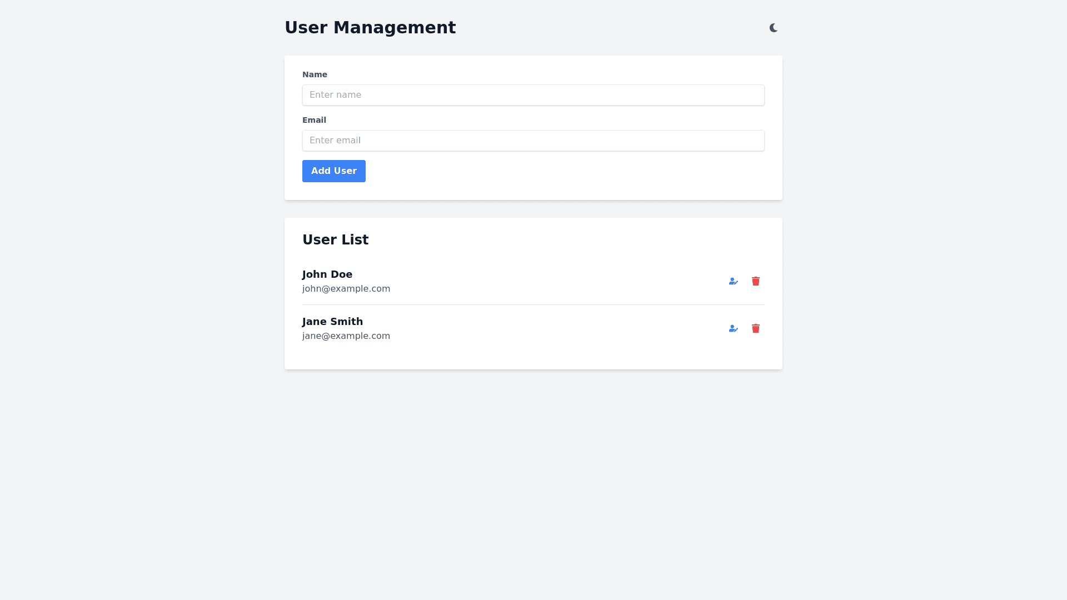Delete John Doe with the trash icon
The width and height of the screenshot is (1067, 600).
tap(755, 281)
